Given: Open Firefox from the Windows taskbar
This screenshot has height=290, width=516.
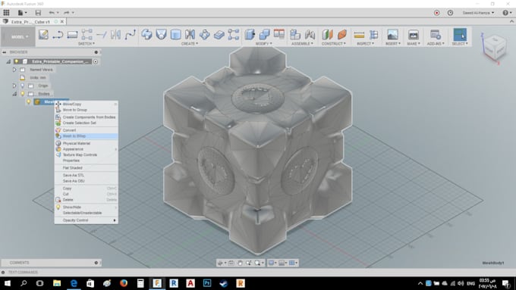Looking at the screenshot, I should tap(124, 283).
